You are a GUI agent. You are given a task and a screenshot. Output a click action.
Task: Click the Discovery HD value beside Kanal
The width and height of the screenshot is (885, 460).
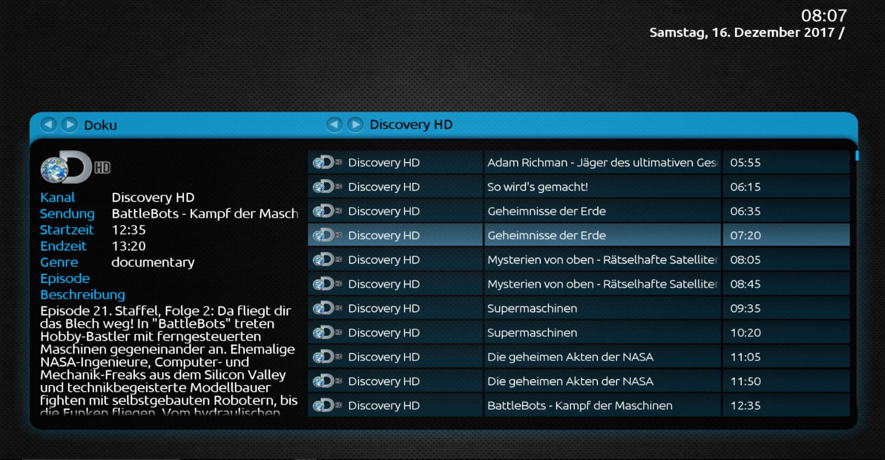(153, 197)
